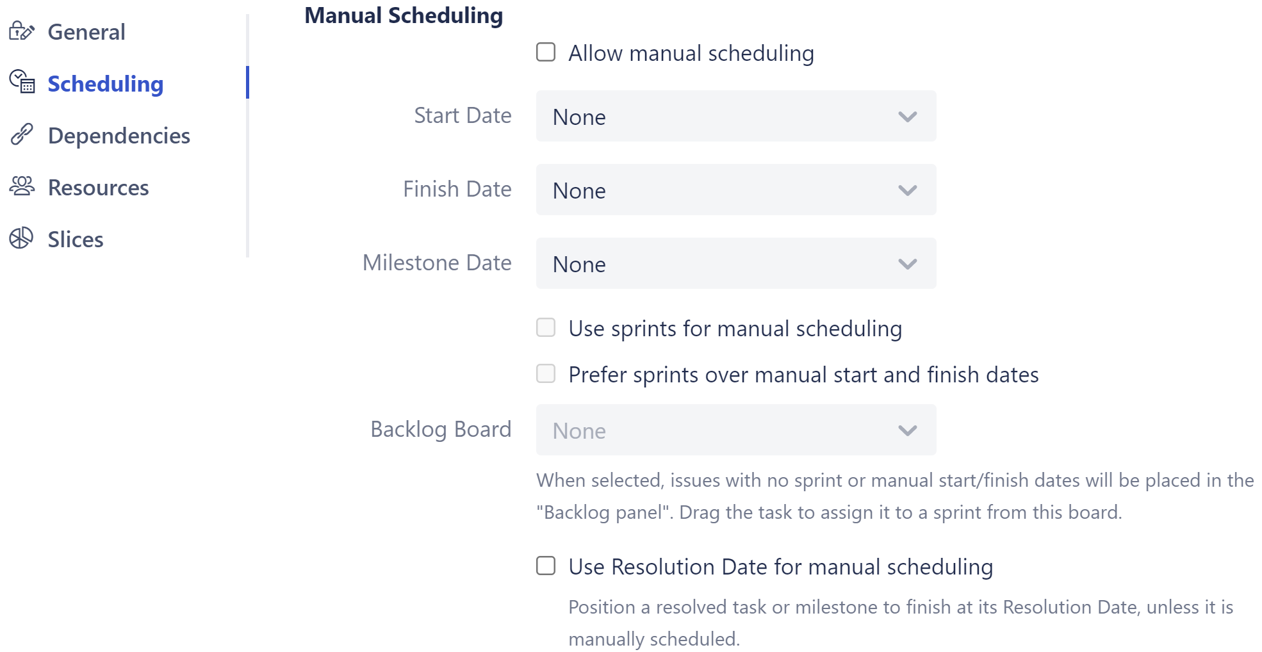Switch to the Dependencies section
This screenshot has width=1262, height=652.
point(119,136)
